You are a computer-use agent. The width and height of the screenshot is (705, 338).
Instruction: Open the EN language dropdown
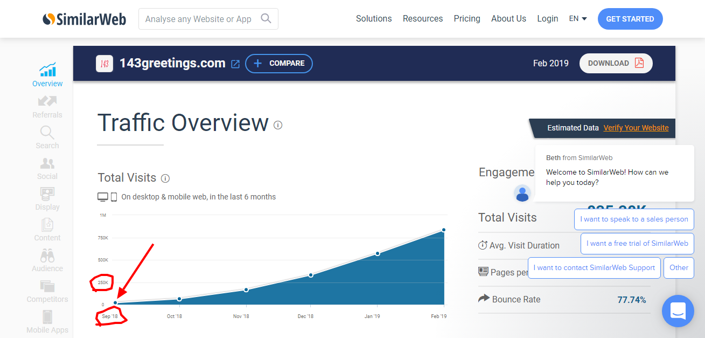click(578, 19)
